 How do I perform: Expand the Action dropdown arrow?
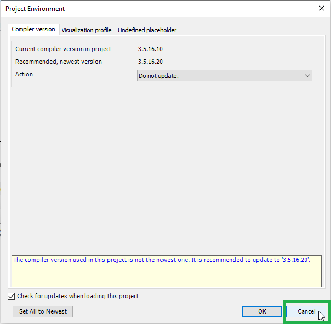click(307, 76)
